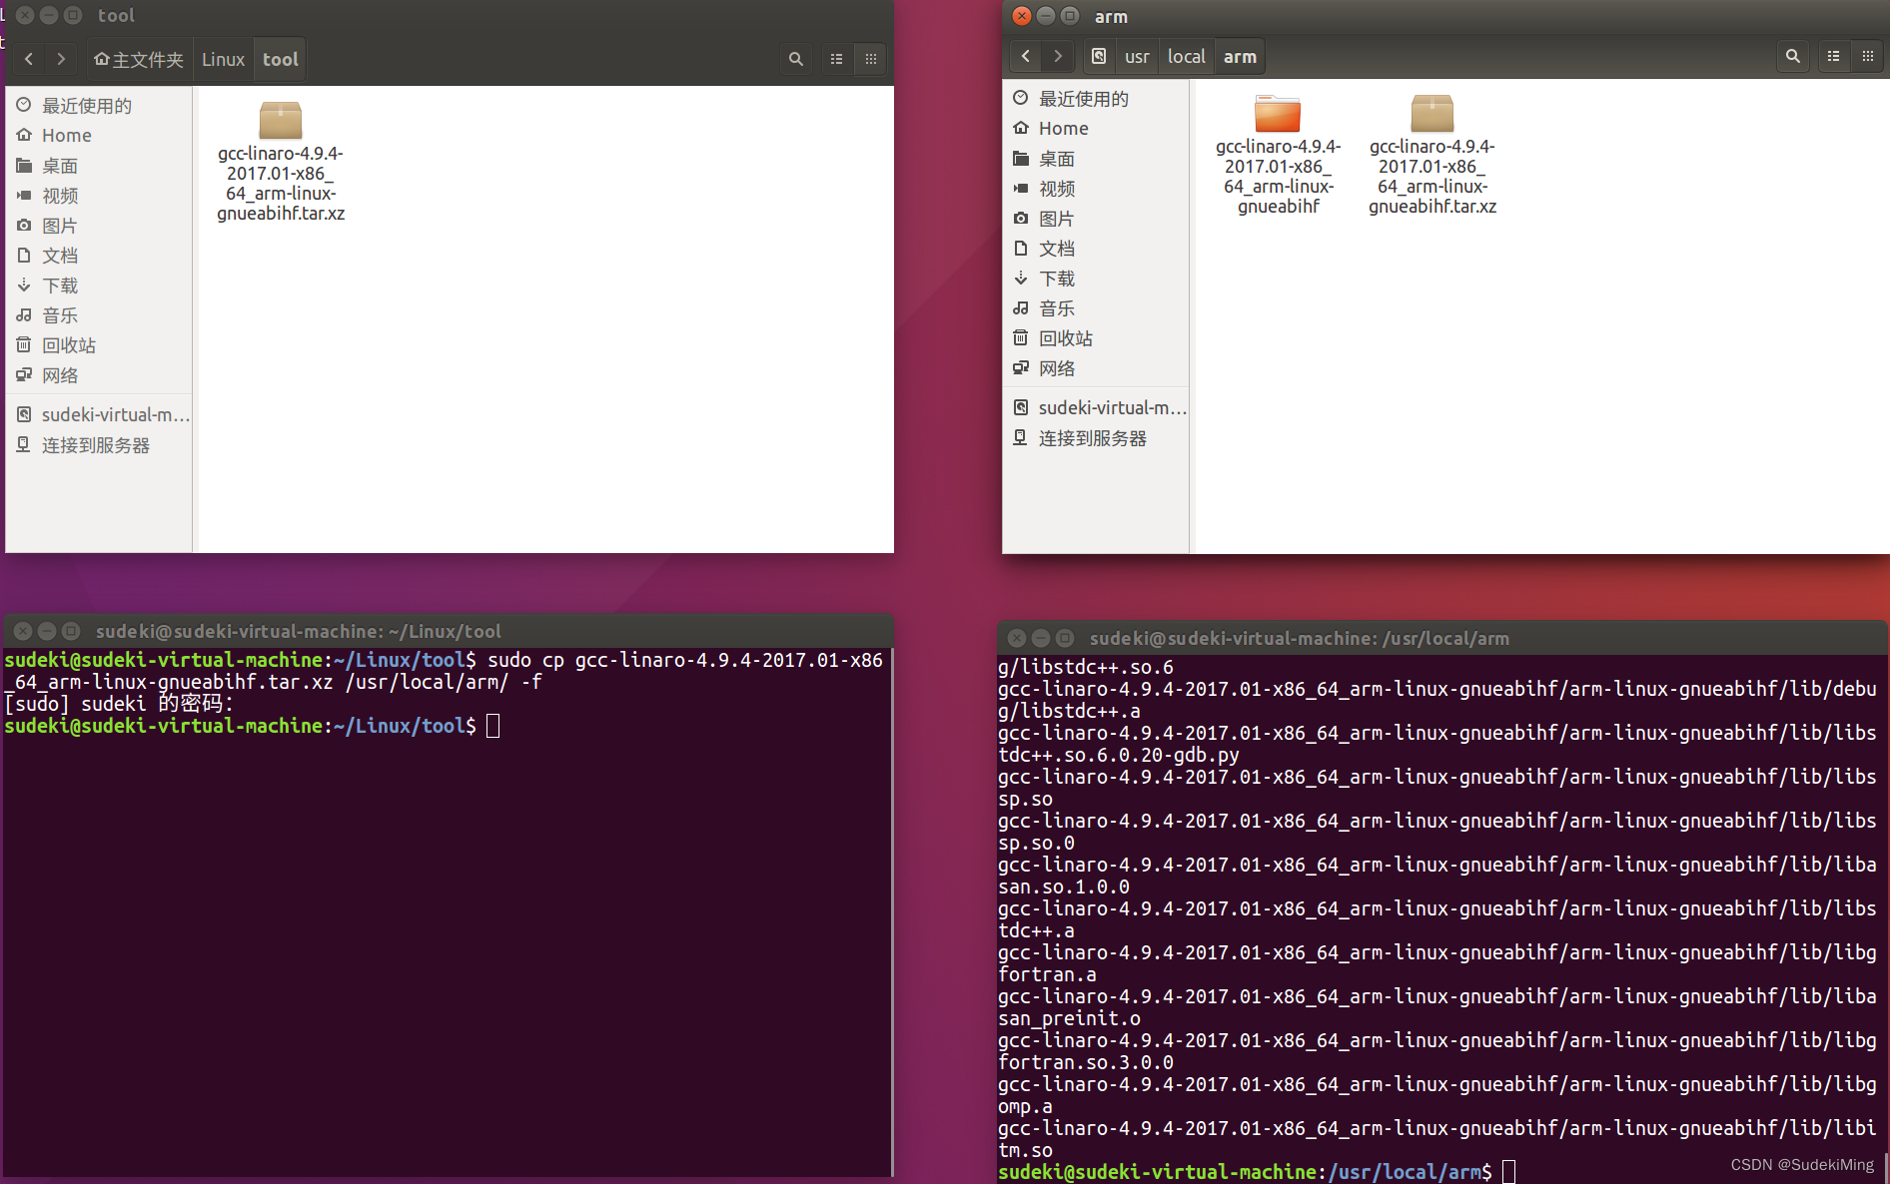Open 主文件夹 in tool window path bar
Image resolution: width=1890 pixels, height=1184 pixels.
click(x=139, y=59)
